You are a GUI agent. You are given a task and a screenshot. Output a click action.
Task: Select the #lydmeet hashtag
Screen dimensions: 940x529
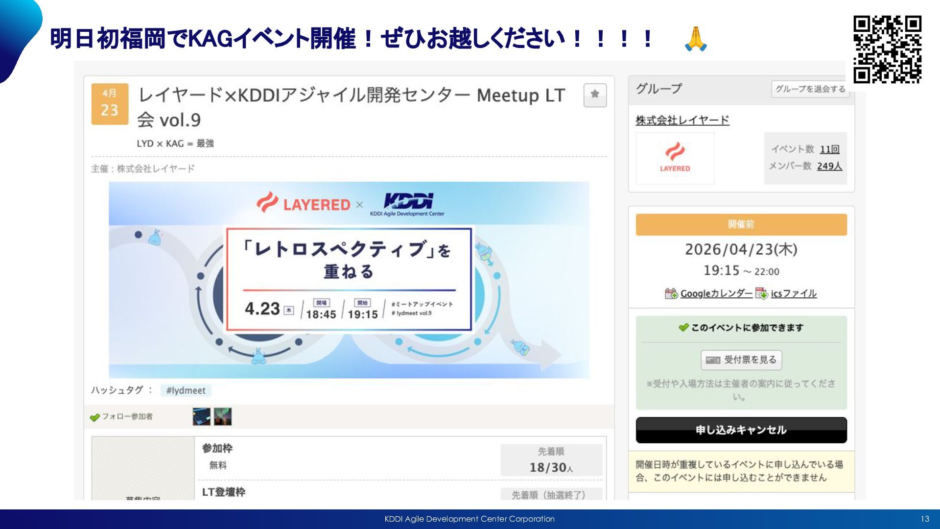pyautogui.click(x=186, y=390)
